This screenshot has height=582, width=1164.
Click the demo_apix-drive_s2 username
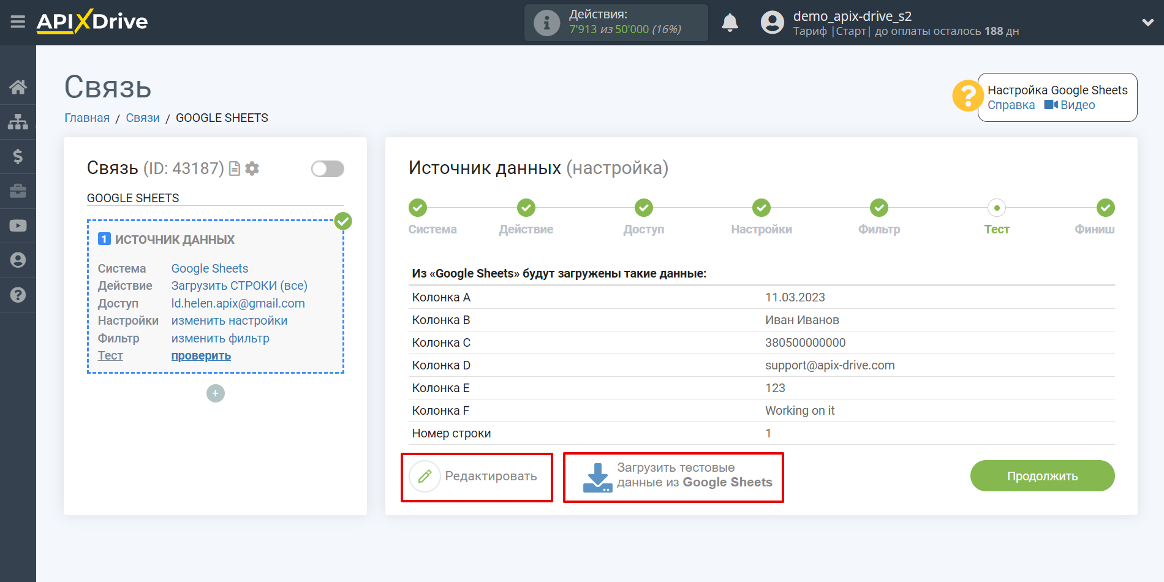click(852, 16)
